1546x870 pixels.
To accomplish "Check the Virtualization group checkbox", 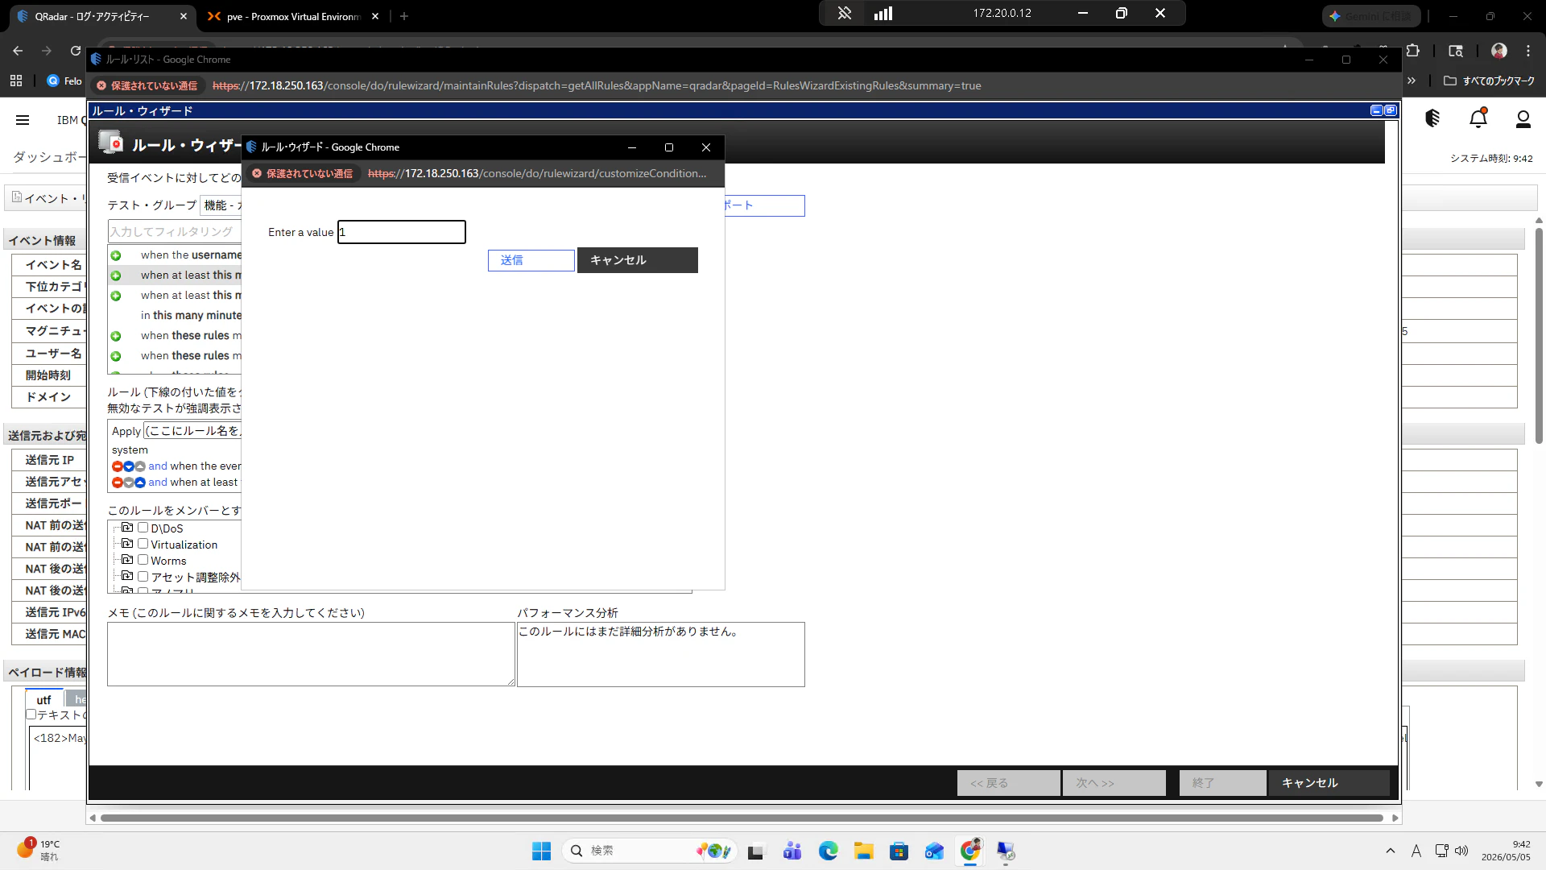I will coord(143,544).
